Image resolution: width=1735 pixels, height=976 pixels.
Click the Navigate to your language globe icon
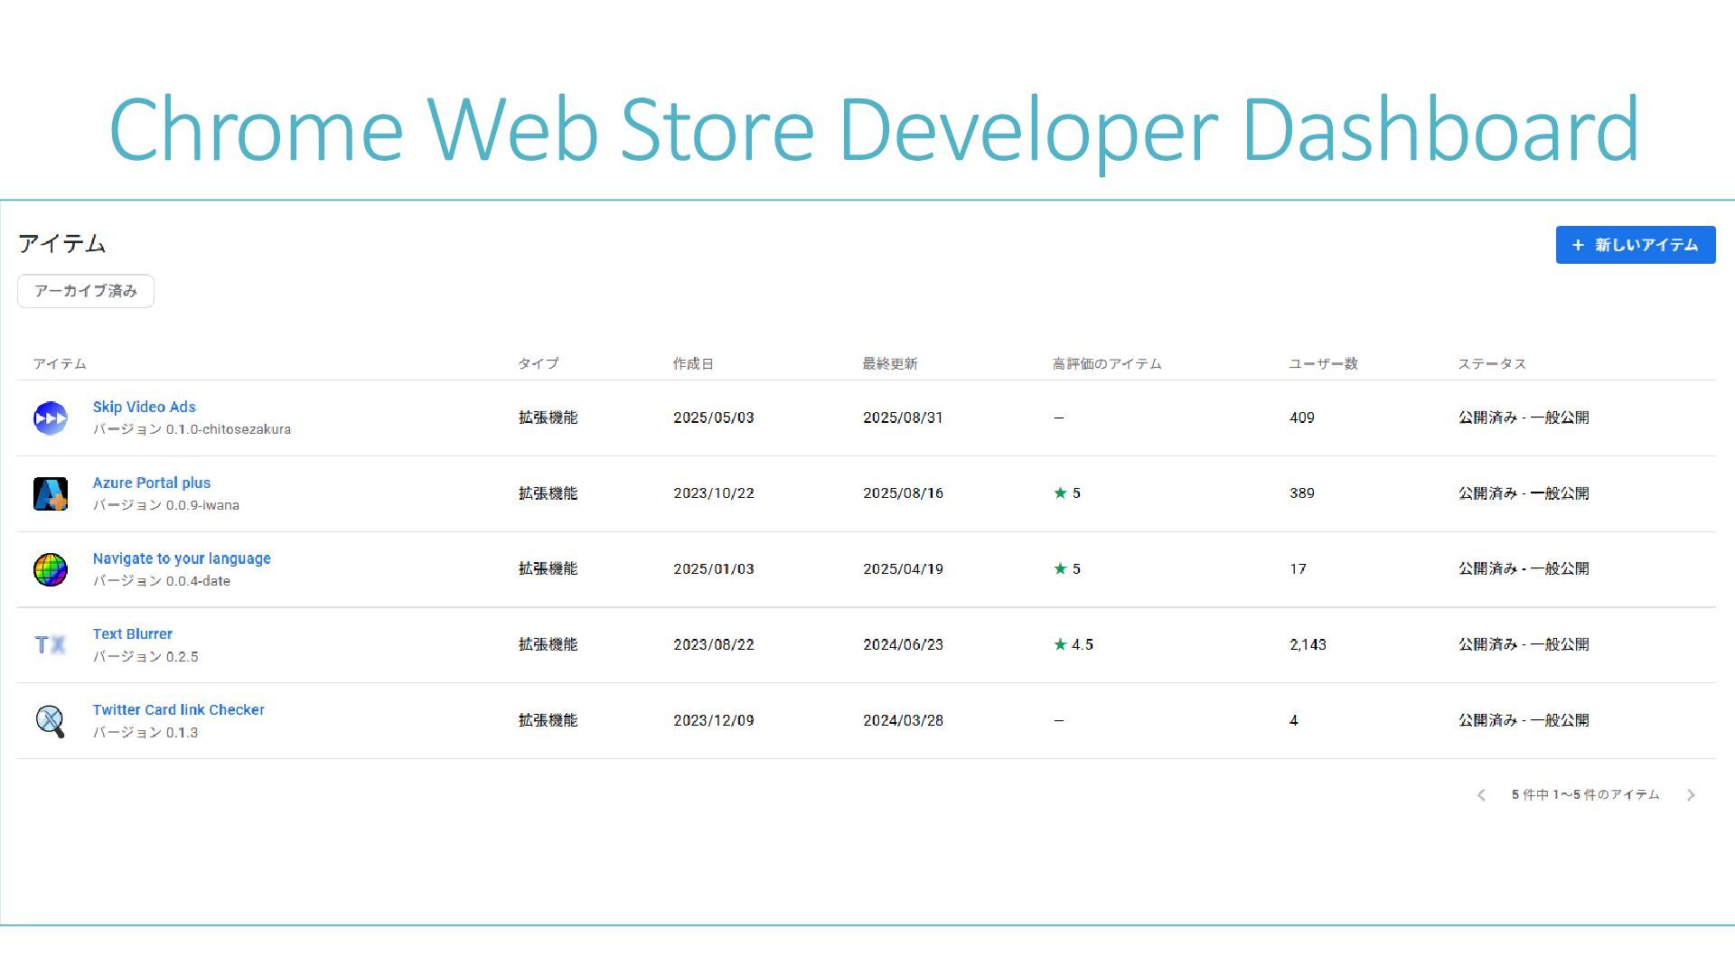click(x=51, y=569)
